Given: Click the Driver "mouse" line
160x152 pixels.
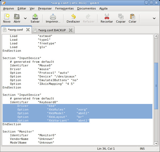Looking at the screenshot, I should [30, 69].
